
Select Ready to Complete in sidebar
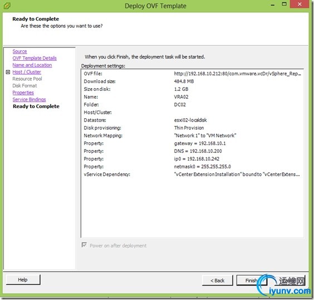click(x=36, y=107)
